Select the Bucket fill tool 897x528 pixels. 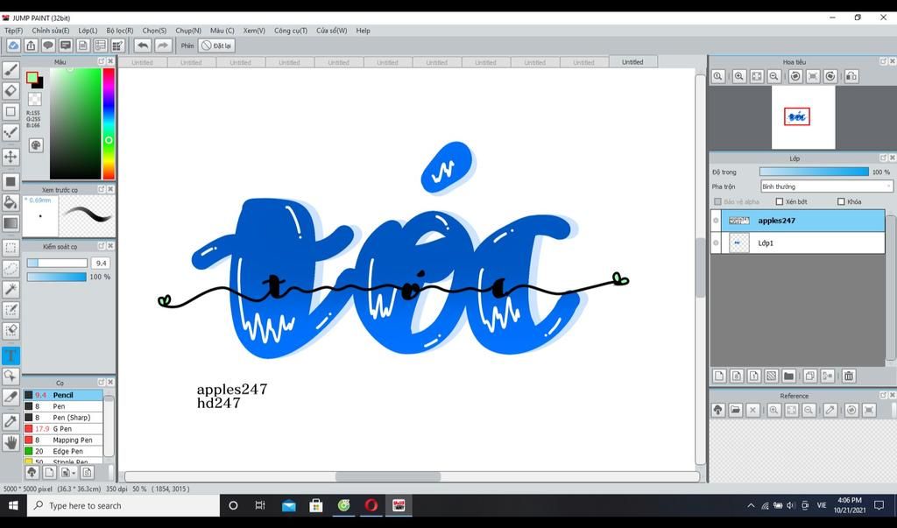coord(11,202)
